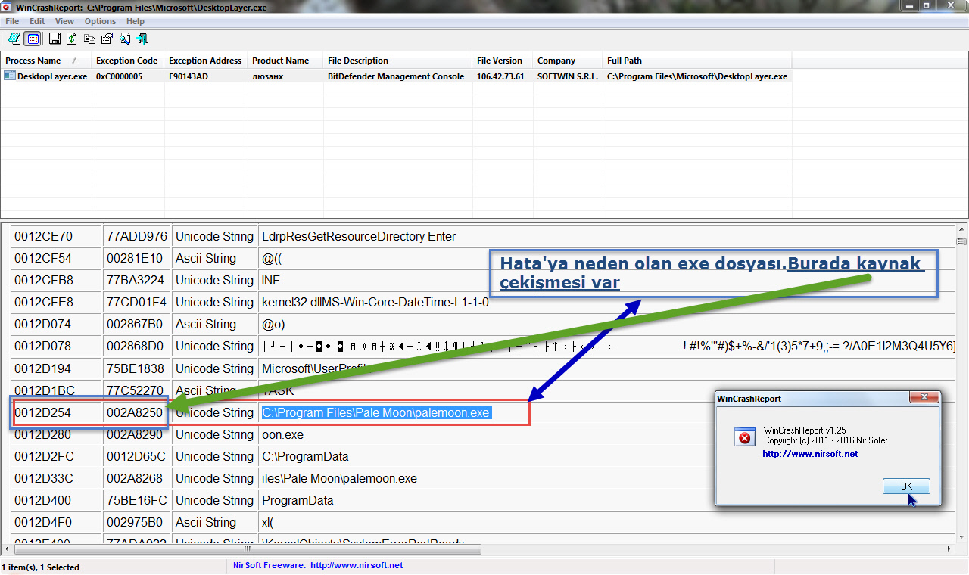This screenshot has height=575, width=969.
Task: Click the C:\ProgramData string value
Action: 305,456
